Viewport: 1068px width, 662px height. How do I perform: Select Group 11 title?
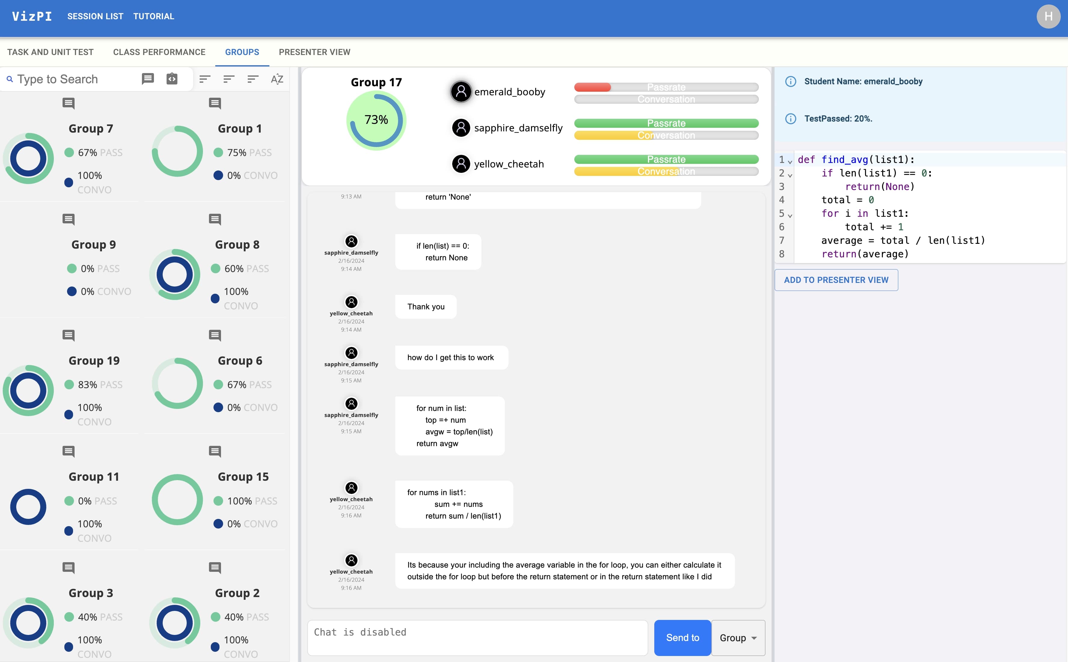coord(94,477)
